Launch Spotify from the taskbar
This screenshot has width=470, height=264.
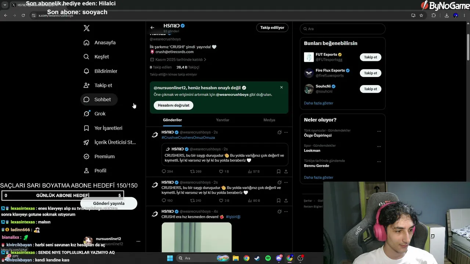click(268, 258)
